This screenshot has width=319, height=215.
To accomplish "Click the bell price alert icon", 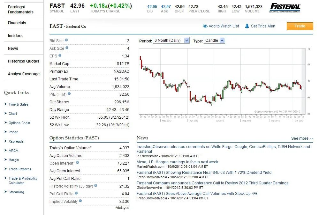I will pos(247,26).
